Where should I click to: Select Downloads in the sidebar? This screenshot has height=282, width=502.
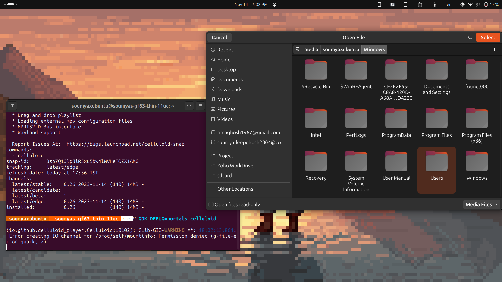point(229,89)
